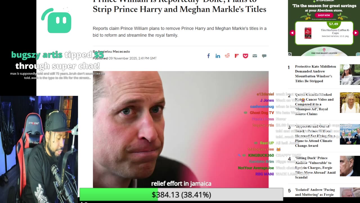This screenshot has width=360, height=203.
Task: Click the Prince William article photo
Action: point(181,129)
